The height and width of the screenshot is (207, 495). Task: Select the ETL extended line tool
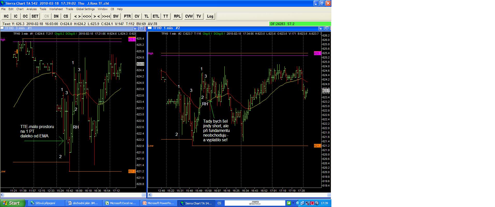(156, 16)
